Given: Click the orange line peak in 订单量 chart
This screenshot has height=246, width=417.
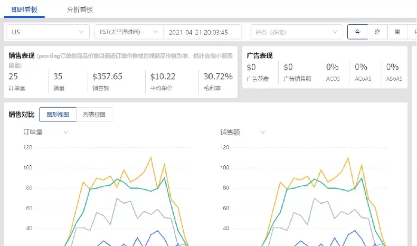Looking at the screenshot, I should click(x=151, y=157).
